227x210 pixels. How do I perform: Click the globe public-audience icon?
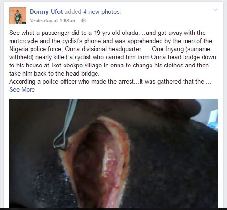(84, 21)
